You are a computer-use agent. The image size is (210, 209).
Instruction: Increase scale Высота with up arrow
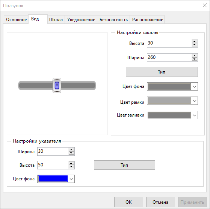point(195,41)
